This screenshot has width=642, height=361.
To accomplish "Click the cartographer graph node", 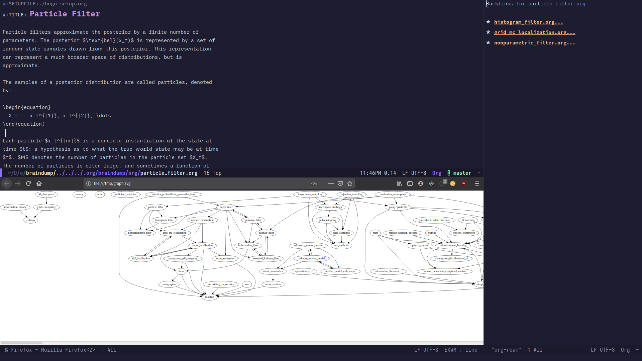I will click(x=169, y=284).
